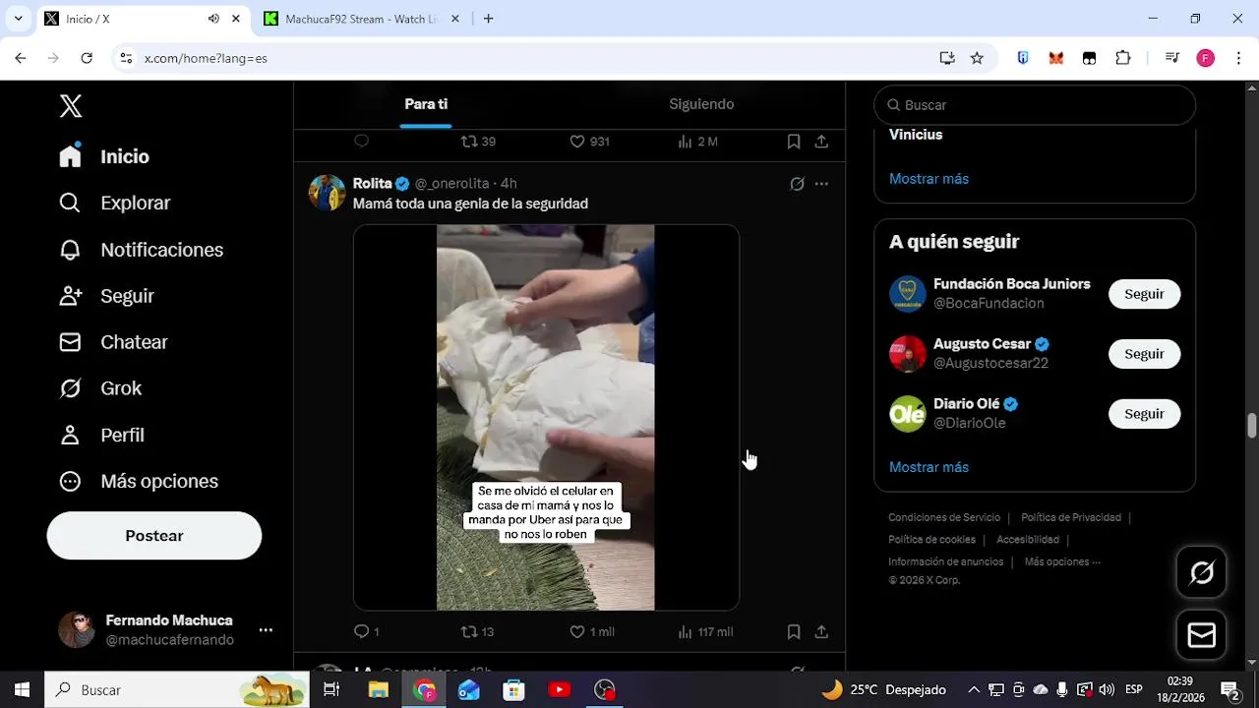Open account menu dots next to Fernando Machuca
The height and width of the screenshot is (708, 1259).
(266, 630)
